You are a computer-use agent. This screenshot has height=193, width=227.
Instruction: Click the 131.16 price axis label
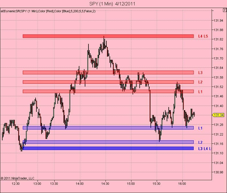click(x=218, y=143)
